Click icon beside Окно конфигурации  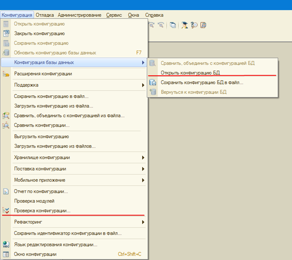[6, 254]
